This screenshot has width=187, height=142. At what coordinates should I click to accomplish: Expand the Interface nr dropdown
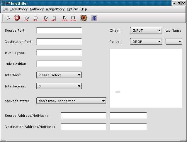(59, 86)
